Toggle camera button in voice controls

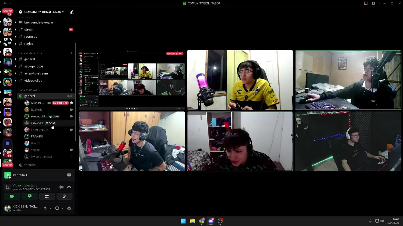[x=12, y=196]
